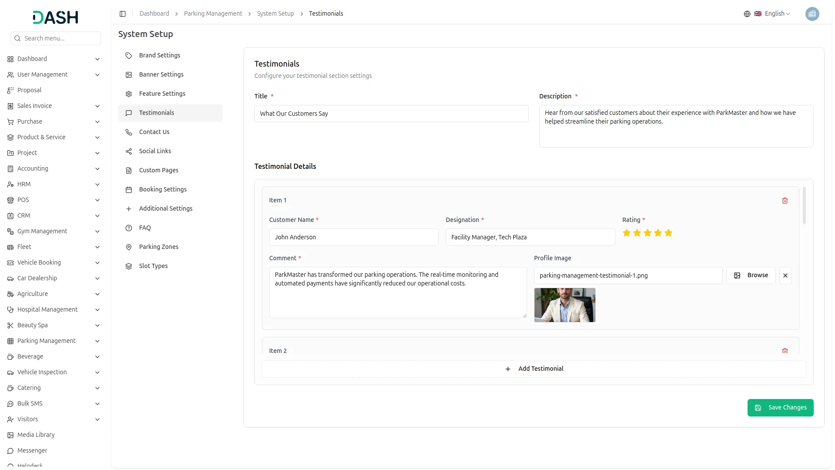Screen dimensions: 835x470
Task: Expand the User Management menu
Action: [53, 75]
